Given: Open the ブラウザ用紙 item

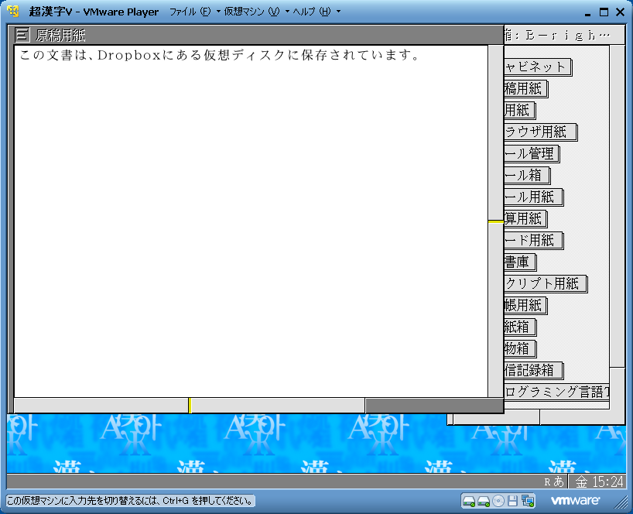Looking at the screenshot, I should coord(539,132).
